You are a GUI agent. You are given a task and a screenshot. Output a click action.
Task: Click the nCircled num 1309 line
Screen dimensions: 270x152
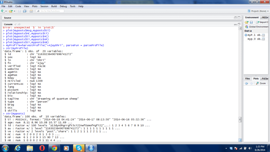(x=23, y=81)
